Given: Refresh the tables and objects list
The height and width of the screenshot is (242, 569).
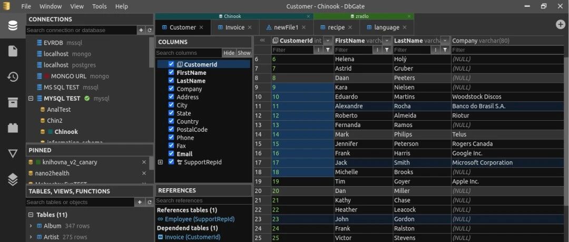Looking at the screenshot, I should click(149, 202).
